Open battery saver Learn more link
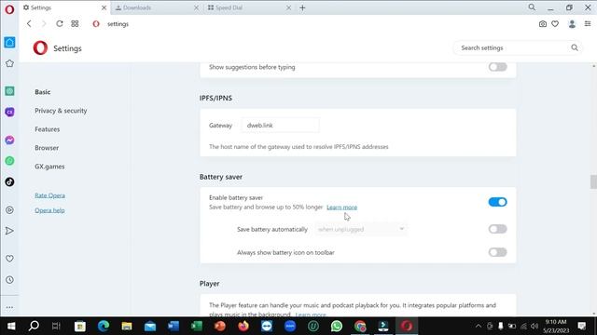The width and height of the screenshot is (597, 335). (x=342, y=207)
